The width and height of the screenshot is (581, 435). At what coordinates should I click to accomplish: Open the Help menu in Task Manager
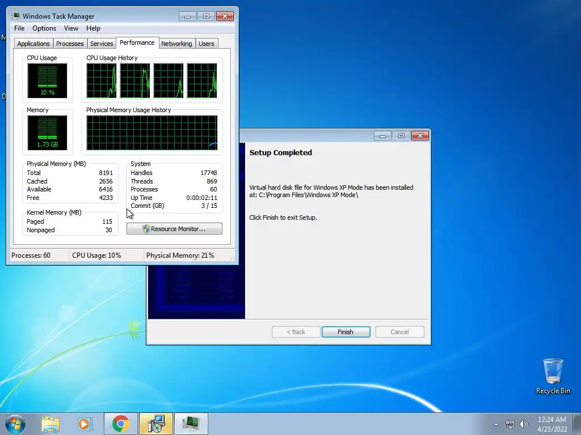coord(93,28)
